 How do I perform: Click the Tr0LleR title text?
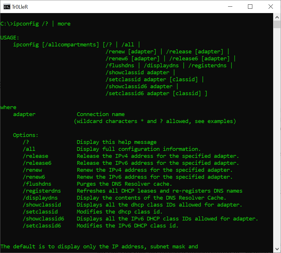point(20,7)
